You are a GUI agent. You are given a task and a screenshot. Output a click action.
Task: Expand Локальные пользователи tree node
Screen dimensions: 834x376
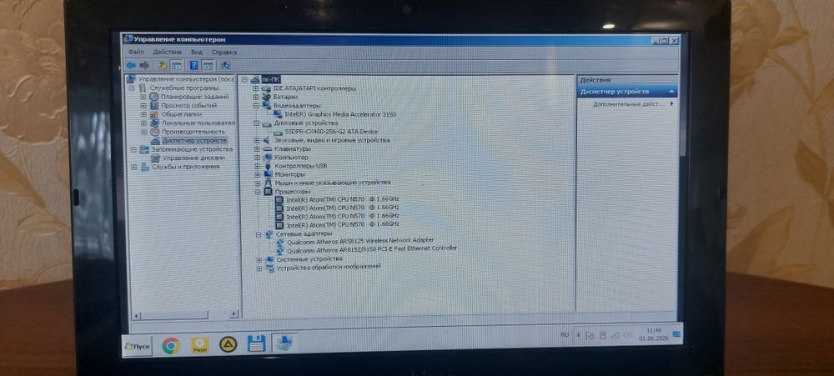(x=143, y=123)
